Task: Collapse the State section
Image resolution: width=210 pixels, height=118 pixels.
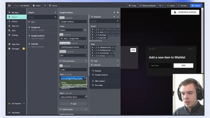Action: [118, 44]
